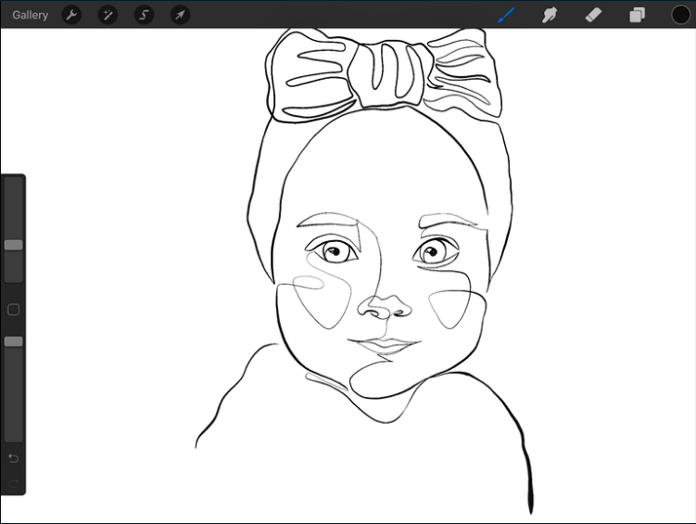Open the color picker circle
This screenshot has height=524, width=696.
pyautogui.click(x=680, y=15)
